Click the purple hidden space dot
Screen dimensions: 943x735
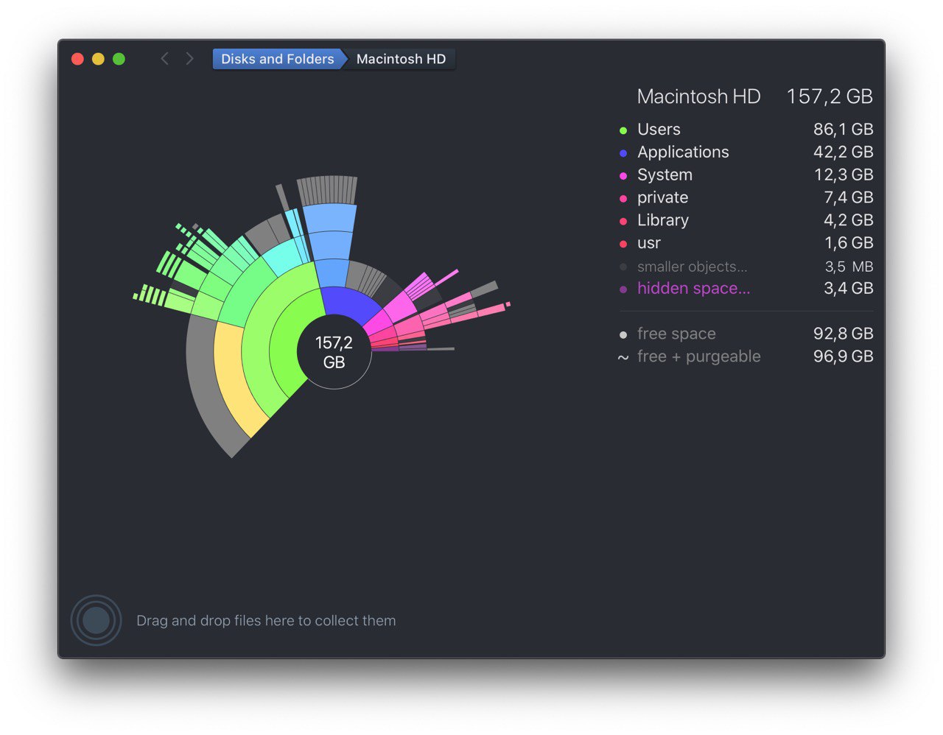pos(623,289)
